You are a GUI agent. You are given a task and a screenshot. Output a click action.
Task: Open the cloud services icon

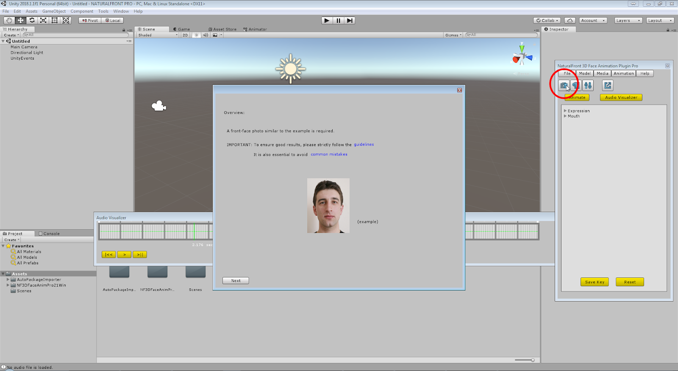[x=570, y=20]
